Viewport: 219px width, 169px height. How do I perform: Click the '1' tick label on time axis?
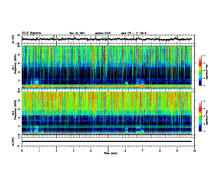tap(39, 151)
